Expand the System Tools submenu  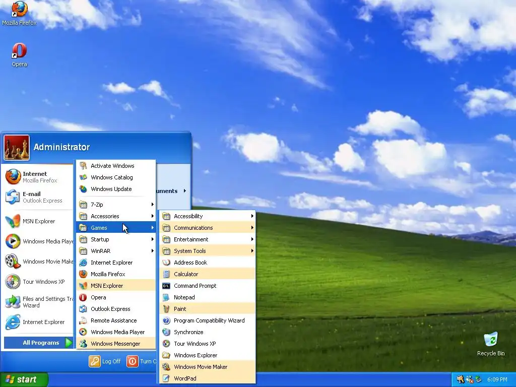tap(208, 251)
